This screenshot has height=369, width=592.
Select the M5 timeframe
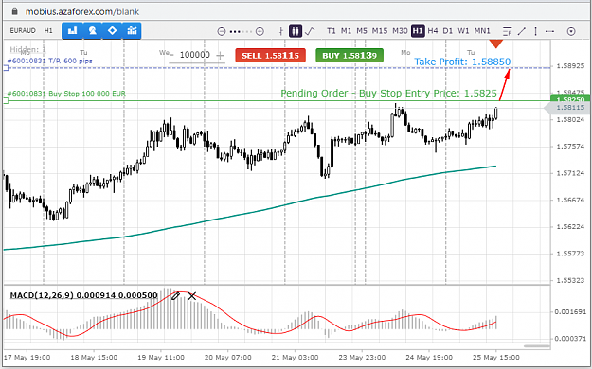[x=362, y=31]
